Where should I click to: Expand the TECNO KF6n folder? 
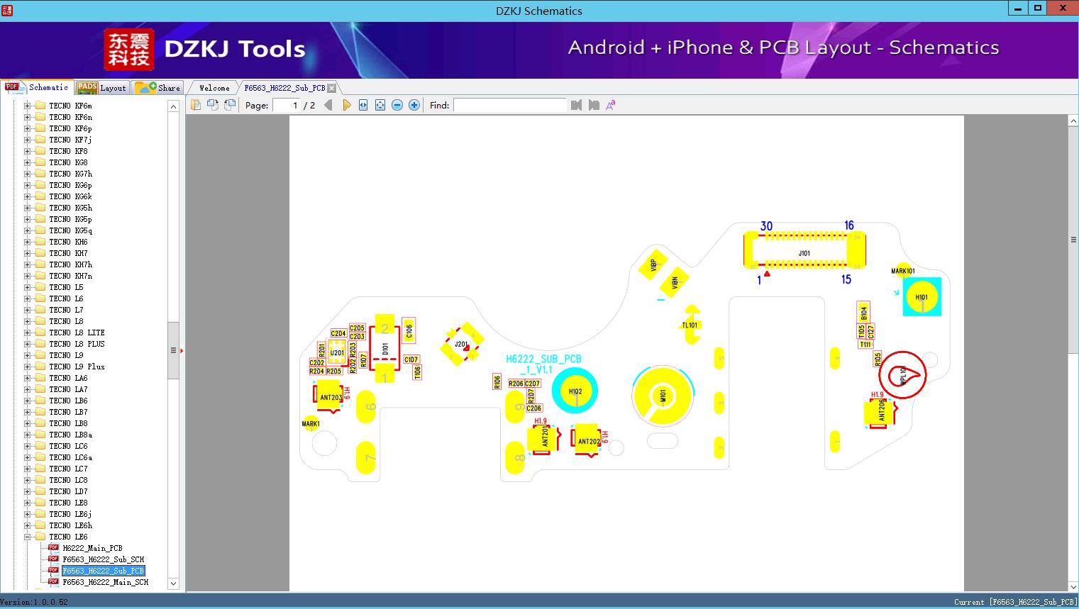28,117
